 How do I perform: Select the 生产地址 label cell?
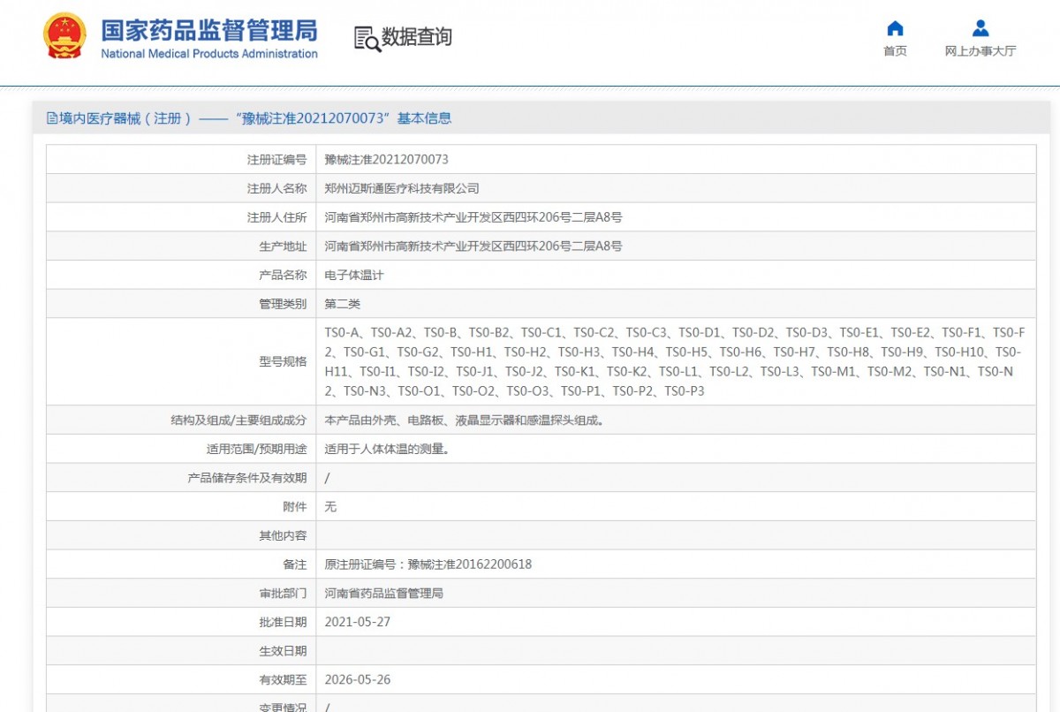(181, 246)
